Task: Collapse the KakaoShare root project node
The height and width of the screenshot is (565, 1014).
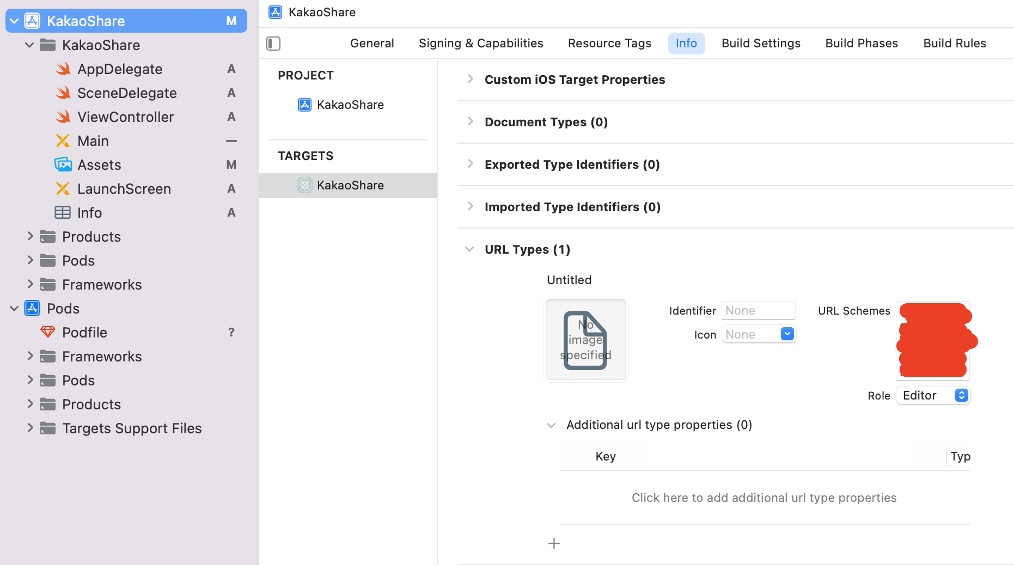Action: pyautogui.click(x=14, y=21)
